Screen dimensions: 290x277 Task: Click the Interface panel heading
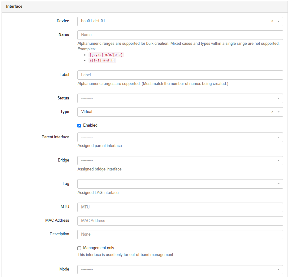(14, 6)
